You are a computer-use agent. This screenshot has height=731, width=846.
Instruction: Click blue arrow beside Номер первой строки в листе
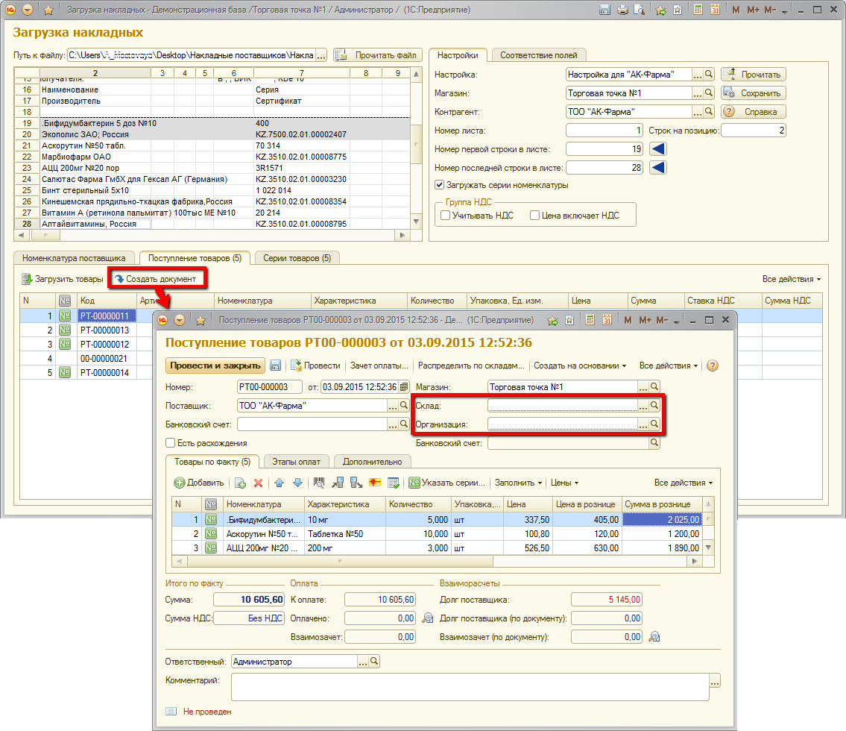(659, 149)
